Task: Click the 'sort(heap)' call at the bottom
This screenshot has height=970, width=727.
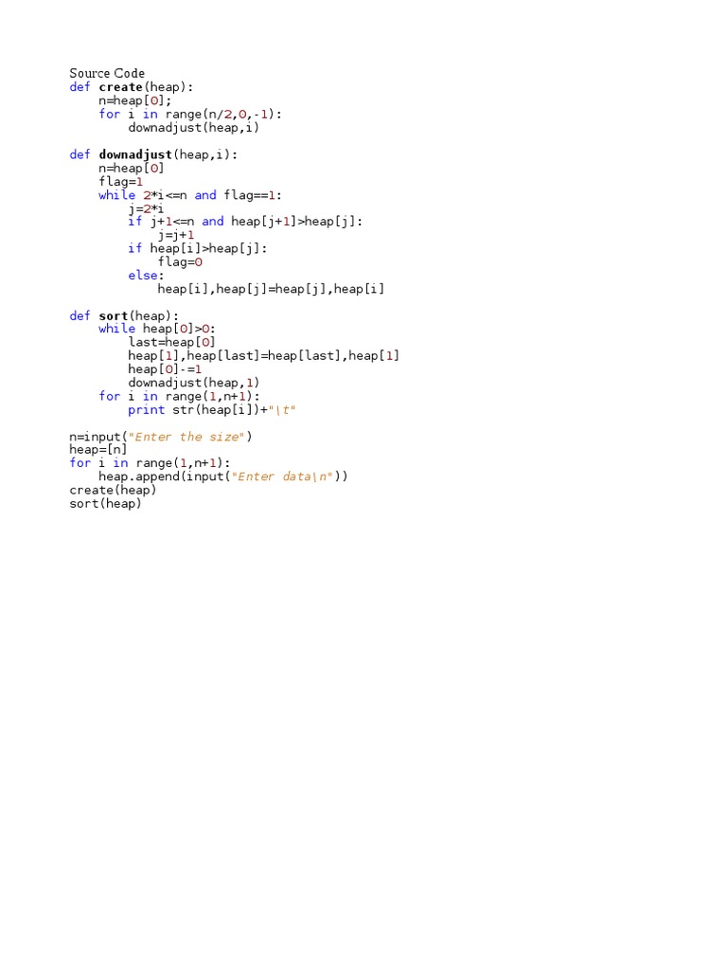Action: tap(106, 504)
